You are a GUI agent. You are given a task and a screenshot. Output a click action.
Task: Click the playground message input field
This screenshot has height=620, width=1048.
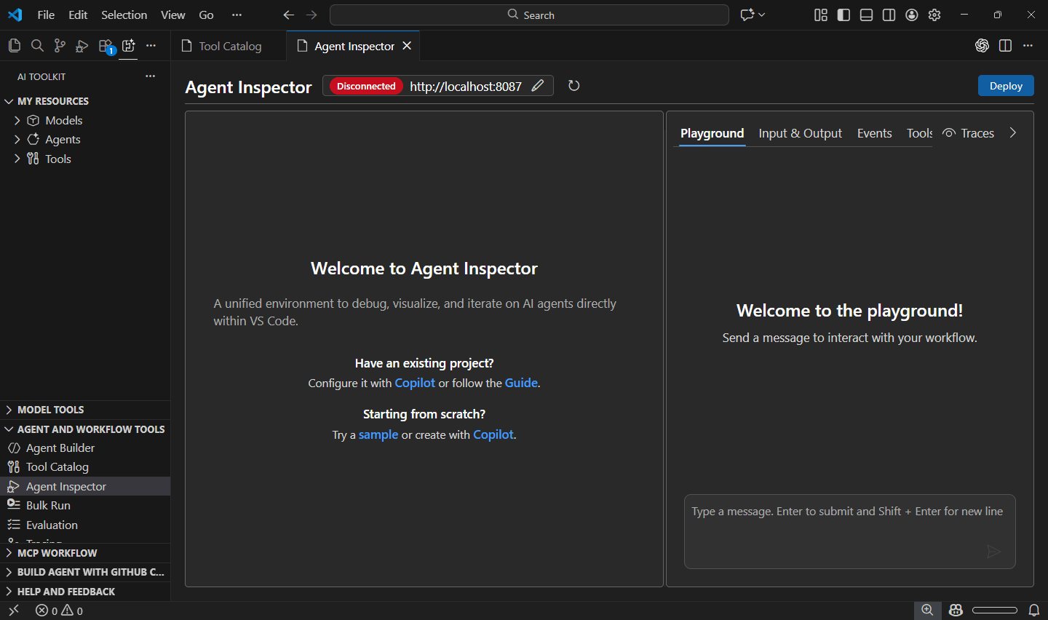pyautogui.click(x=849, y=531)
